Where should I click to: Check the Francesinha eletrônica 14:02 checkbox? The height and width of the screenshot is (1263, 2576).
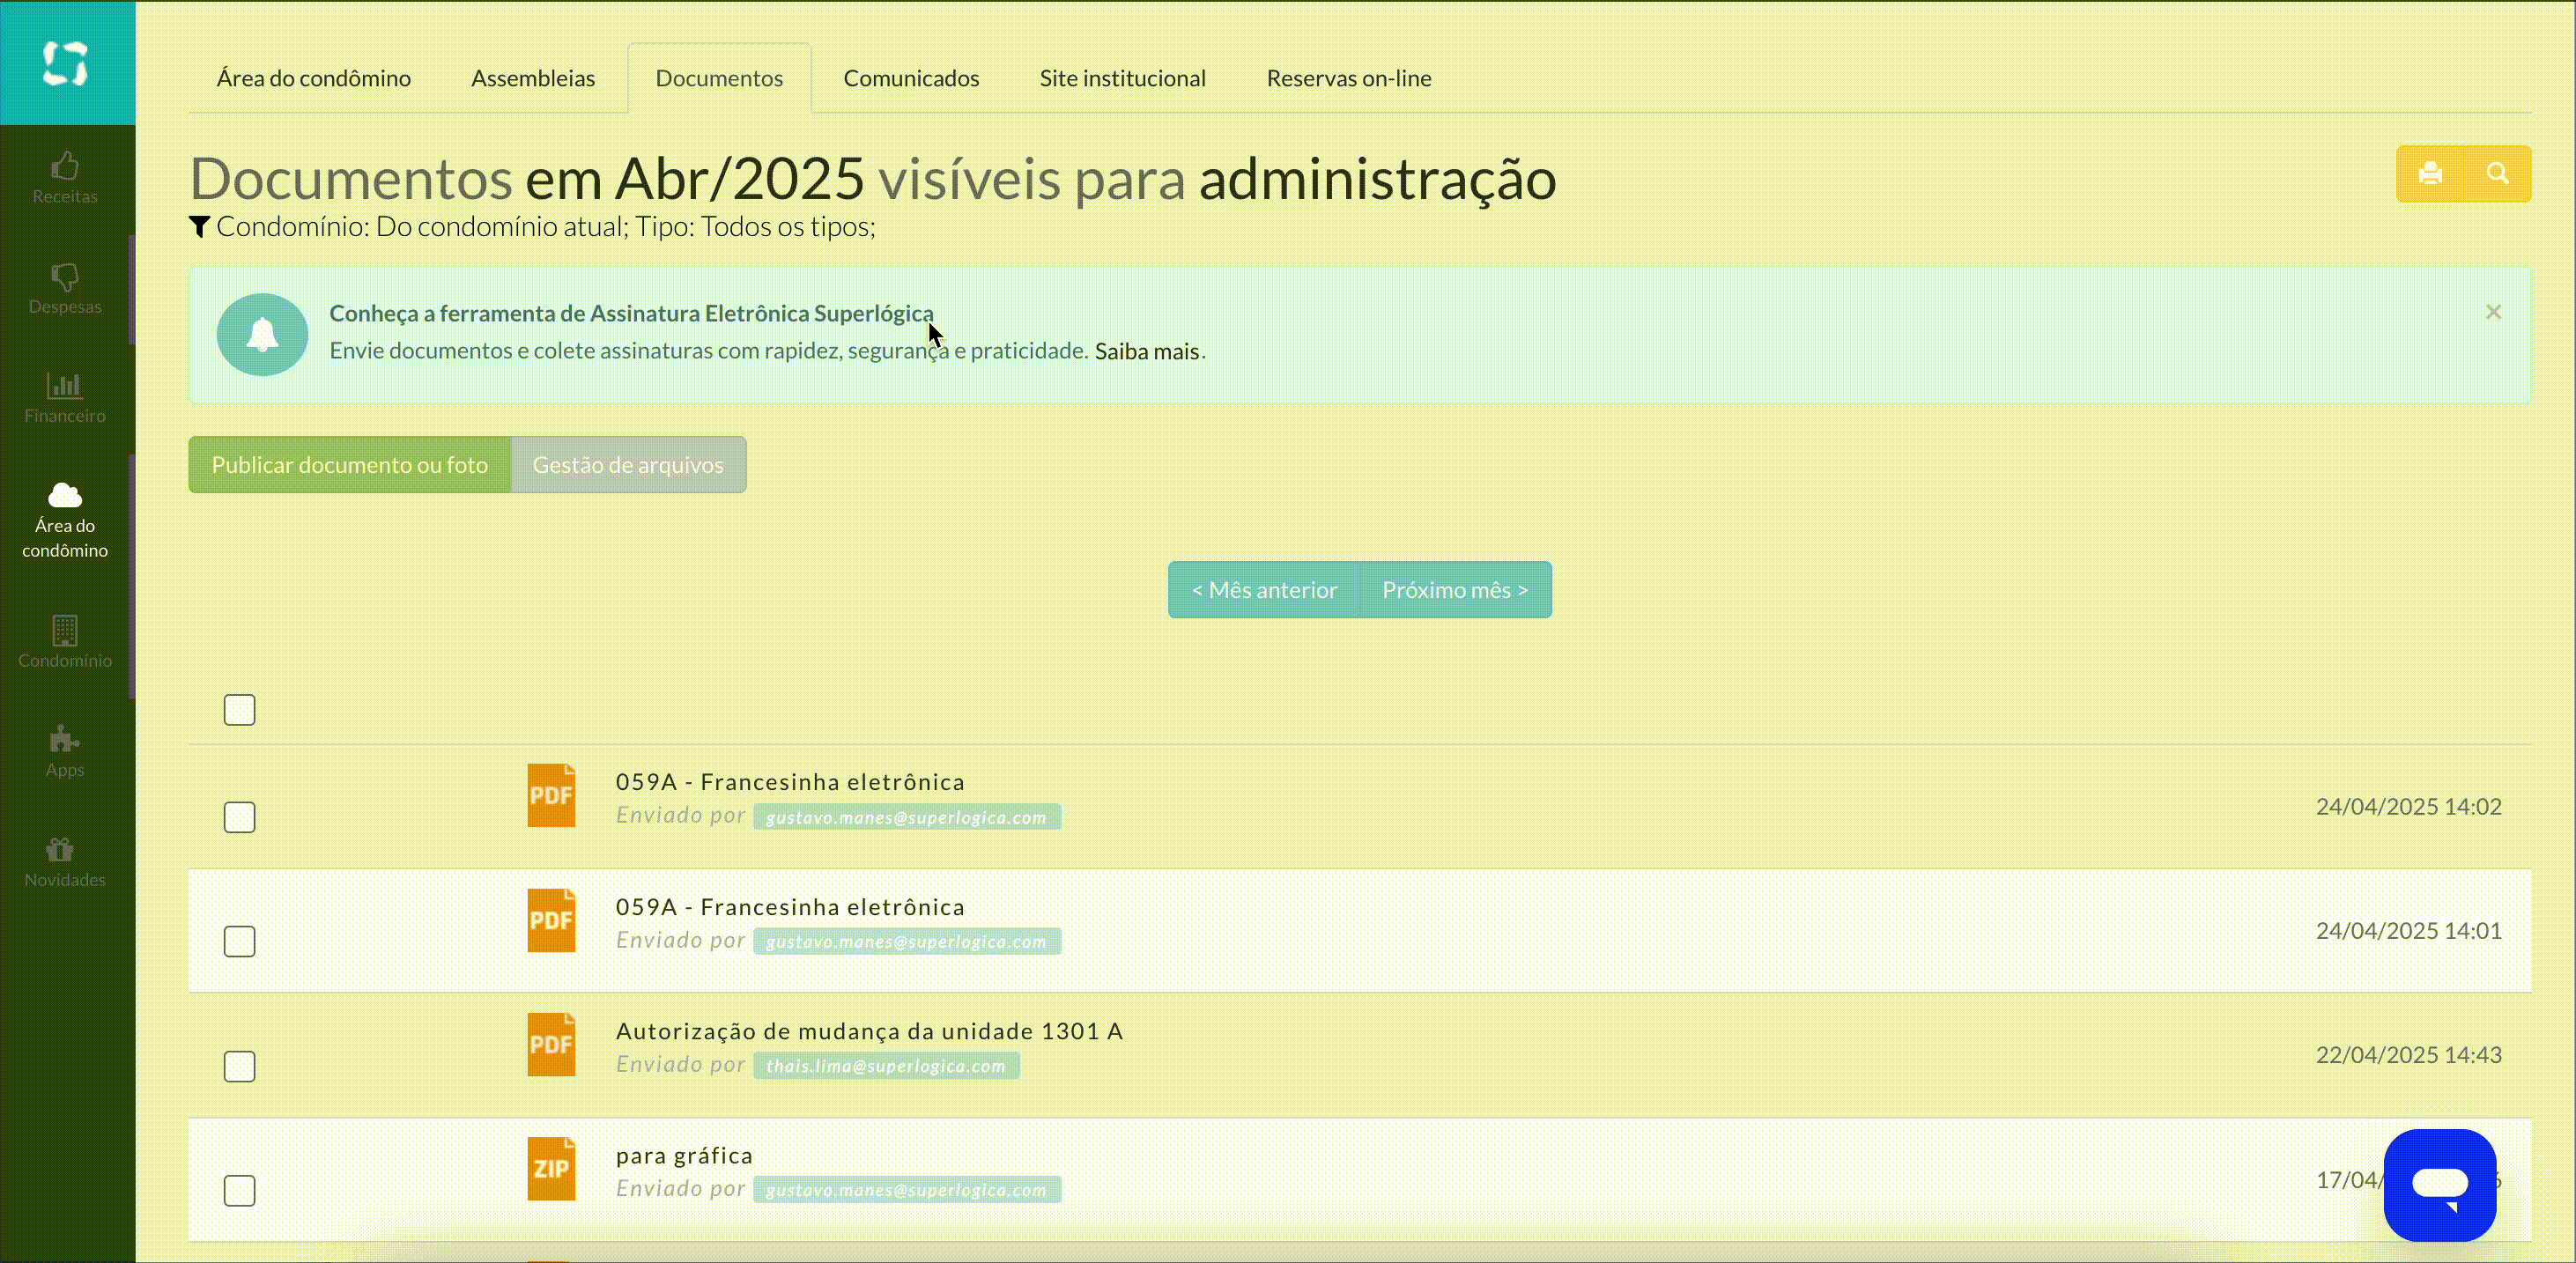point(240,817)
